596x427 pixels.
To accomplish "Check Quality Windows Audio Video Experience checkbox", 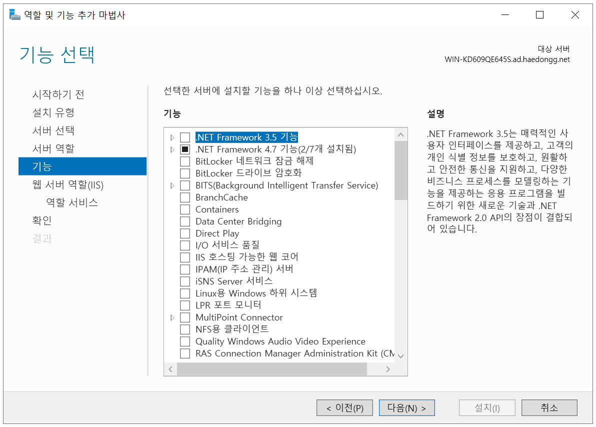I will (184, 341).
